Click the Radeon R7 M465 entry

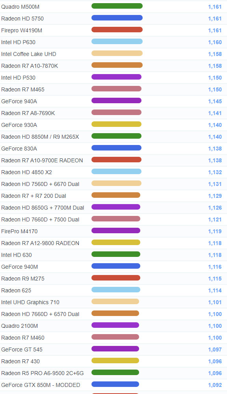pyautogui.click(x=22, y=89)
